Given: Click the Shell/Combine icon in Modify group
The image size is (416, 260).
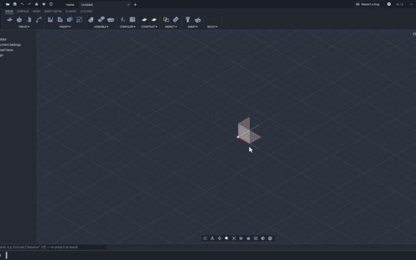Looking at the screenshot, I should tap(70, 19).
